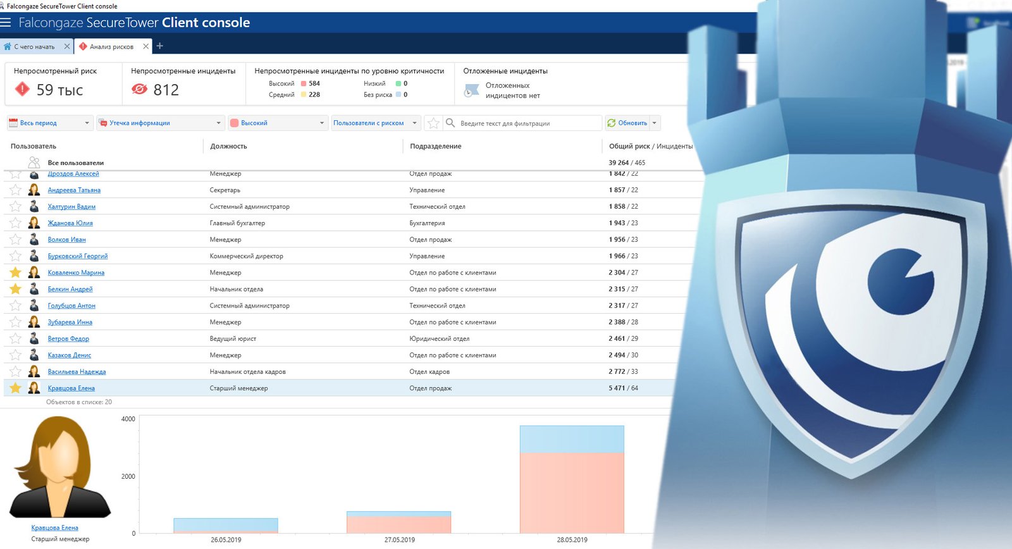The image size is (1012, 549).
Task: Click the crossed-eye unviewed incidents icon
Action: point(139,89)
